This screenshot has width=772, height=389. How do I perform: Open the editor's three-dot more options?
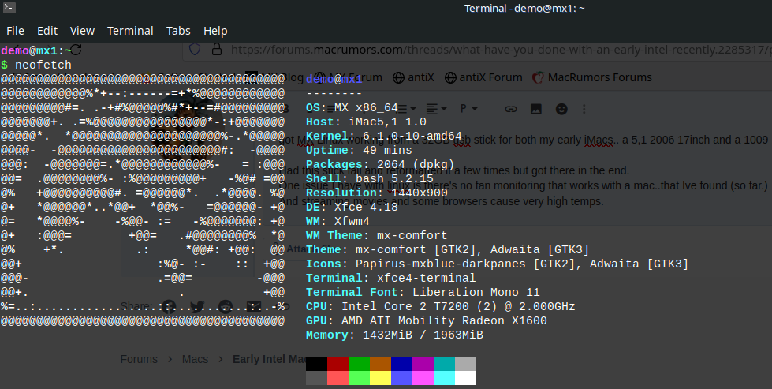(x=584, y=109)
